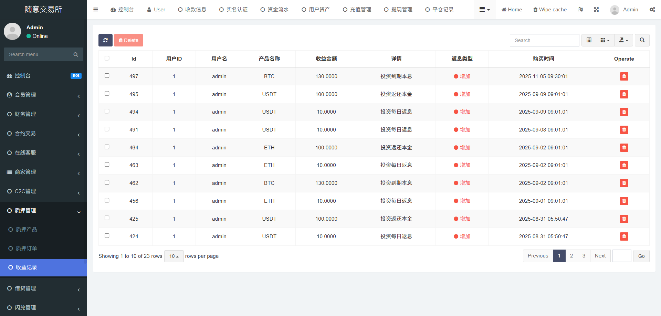The height and width of the screenshot is (316, 661).
Task: Tick the checkbox for row 462
Action: (107, 182)
